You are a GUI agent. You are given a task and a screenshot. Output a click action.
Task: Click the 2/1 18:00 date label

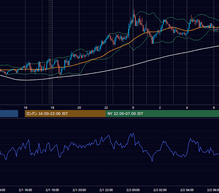click(x=52, y=190)
